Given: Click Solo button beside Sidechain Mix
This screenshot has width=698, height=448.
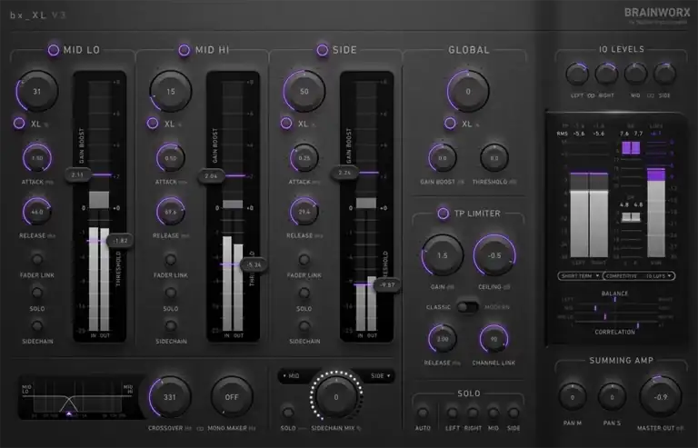Looking at the screenshot, I should pyautogui.click(x=288, y=413).
